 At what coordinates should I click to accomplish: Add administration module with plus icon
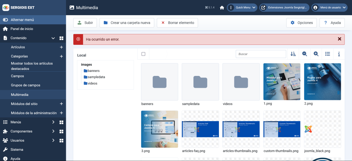[x=61, y=113]
